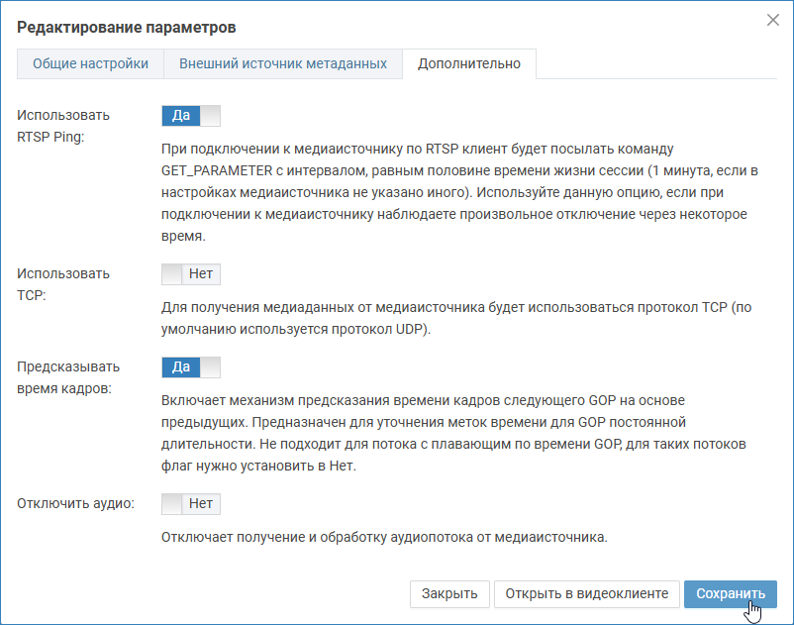Click the Отключить аудио label

click(x=75, y=503)
